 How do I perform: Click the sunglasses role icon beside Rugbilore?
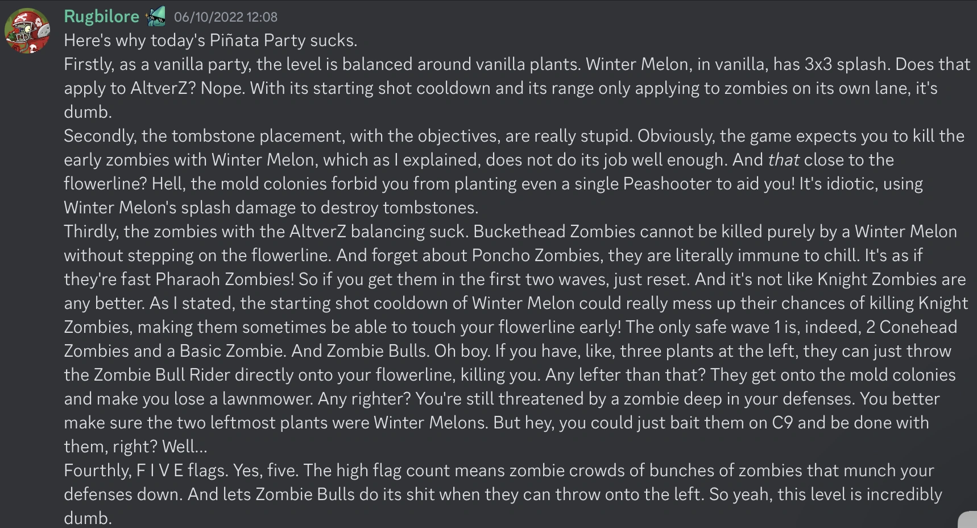click(x=156, y=16)
